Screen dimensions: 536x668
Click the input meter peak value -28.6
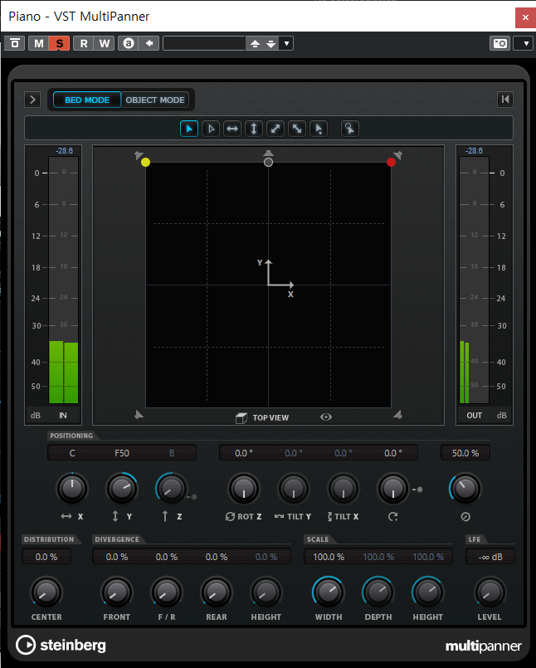coord(64,151)
